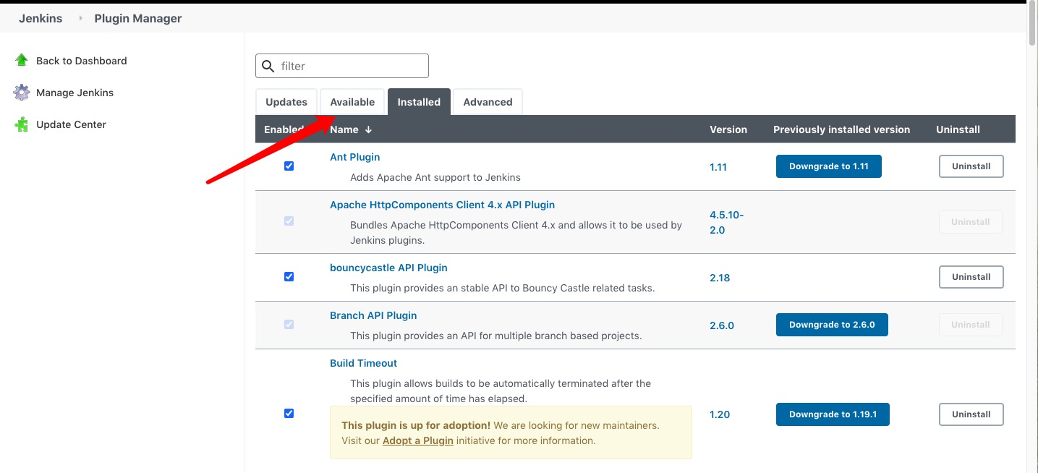Open the Ant Plugin link
The image size is (1038, 473).
[x=355, y=157]
